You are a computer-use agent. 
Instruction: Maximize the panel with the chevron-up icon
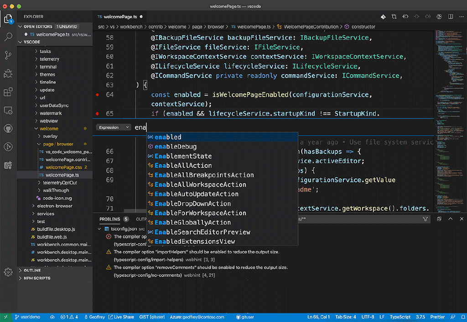pos(450,219)
